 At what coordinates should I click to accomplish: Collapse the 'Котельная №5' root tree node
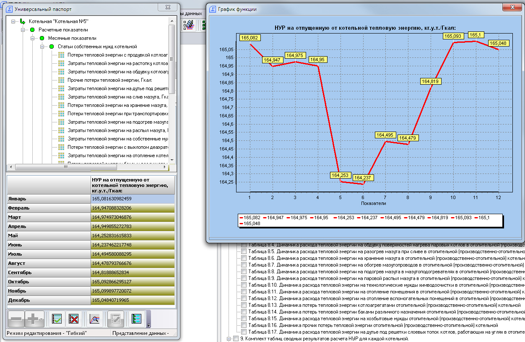click(x=13, y=21)
